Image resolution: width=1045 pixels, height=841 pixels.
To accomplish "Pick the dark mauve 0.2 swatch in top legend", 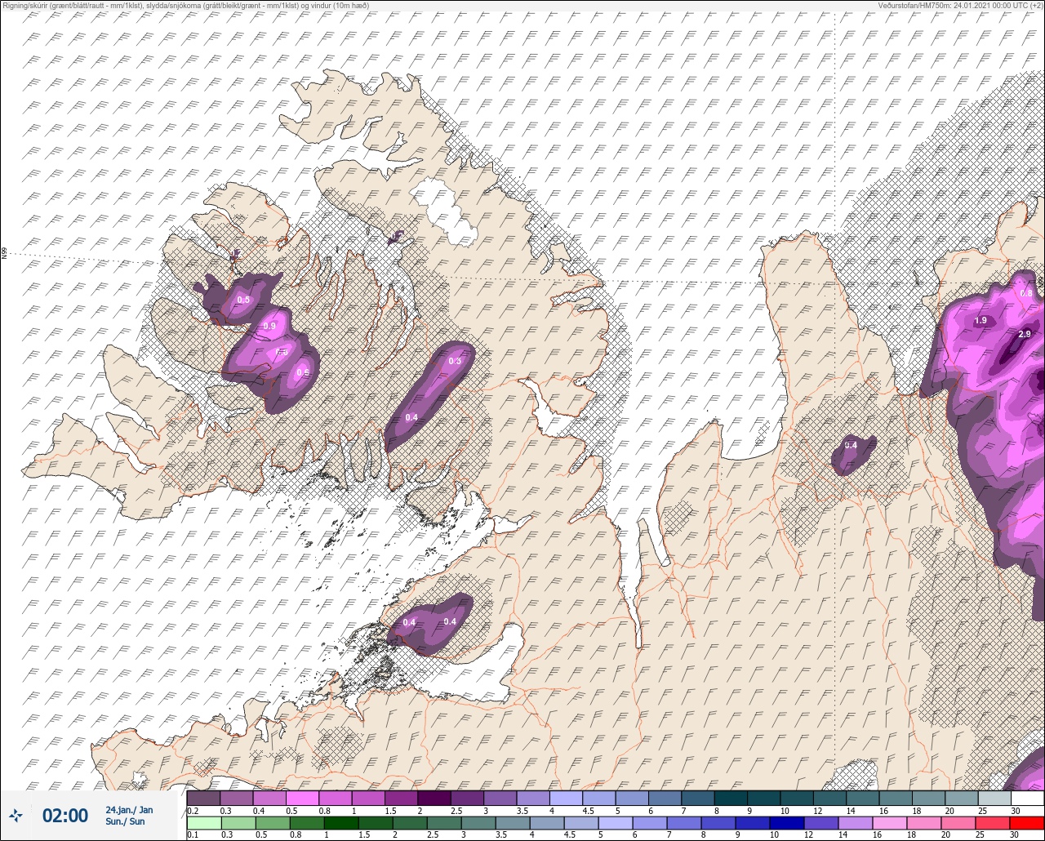I will [x=203, y=798].
